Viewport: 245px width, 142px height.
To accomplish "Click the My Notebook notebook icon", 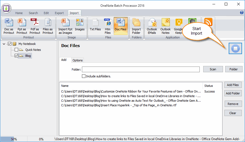I will click(15, 44).
